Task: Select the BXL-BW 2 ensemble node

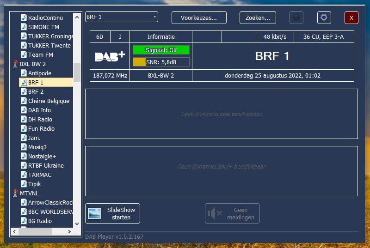Action: tap(33, 64)
